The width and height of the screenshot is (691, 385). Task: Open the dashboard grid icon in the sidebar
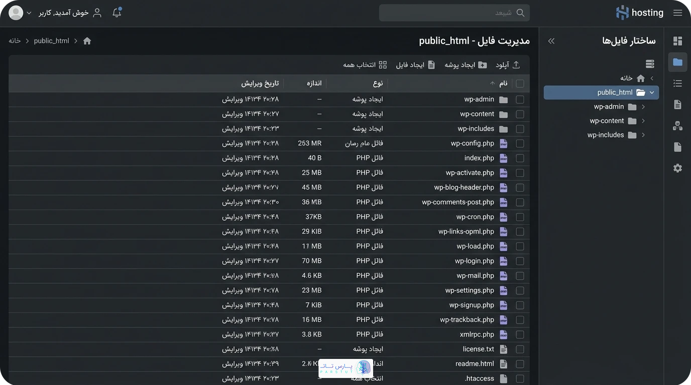pyautogui.click(x=677, y=41)
